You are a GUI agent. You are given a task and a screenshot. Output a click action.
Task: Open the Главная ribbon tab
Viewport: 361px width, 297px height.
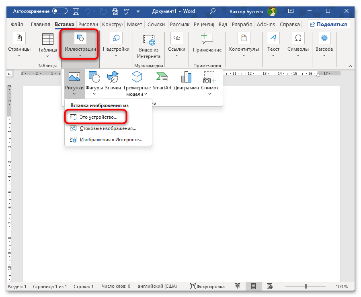pyautogui.click(x=41, y=25)
